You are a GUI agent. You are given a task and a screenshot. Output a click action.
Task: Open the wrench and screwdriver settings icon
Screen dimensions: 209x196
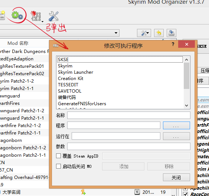53,16
